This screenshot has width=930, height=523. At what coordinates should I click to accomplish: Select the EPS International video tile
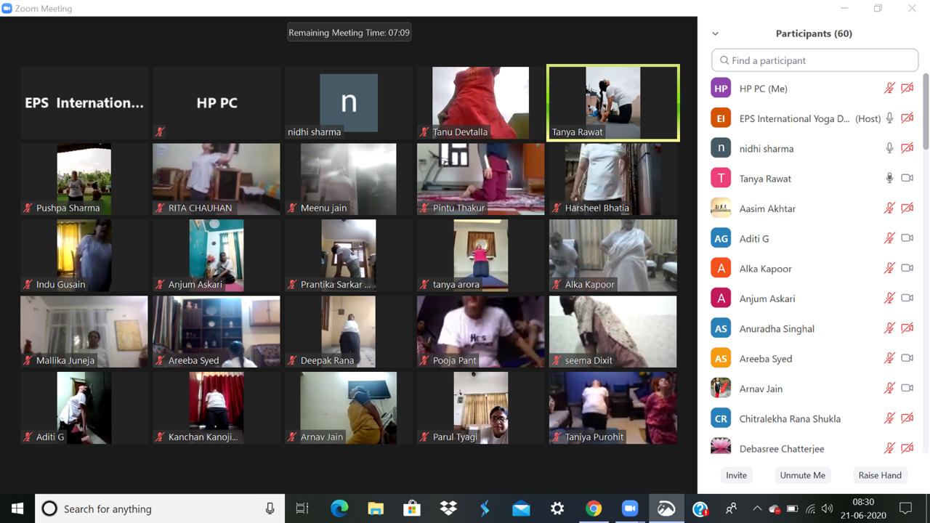click(84, 102)
